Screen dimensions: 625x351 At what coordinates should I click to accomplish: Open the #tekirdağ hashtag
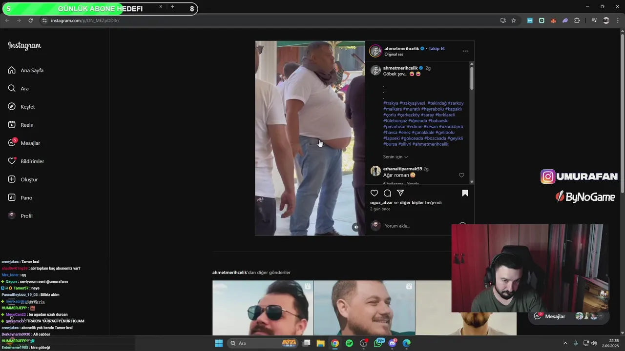[x=437, y=103]
